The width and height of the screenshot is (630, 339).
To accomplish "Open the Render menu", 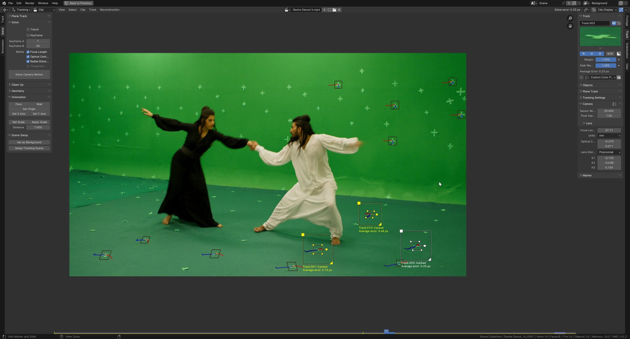I will [x=30, y=3].
